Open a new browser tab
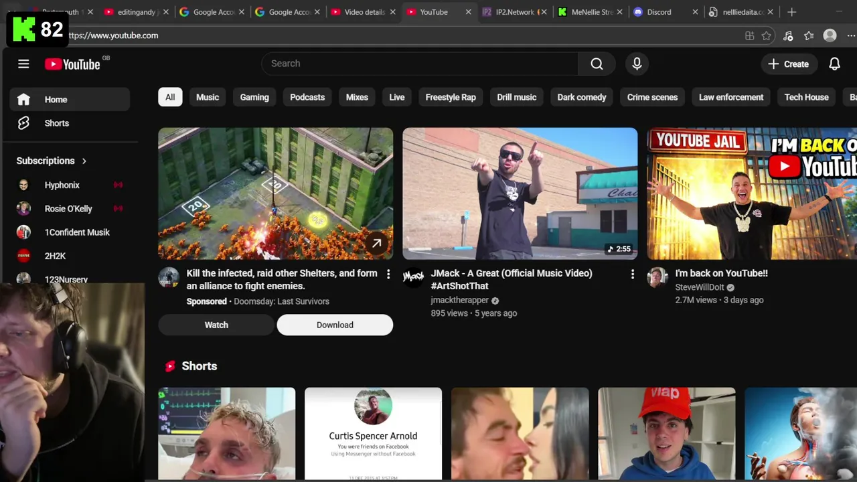The width and height of the screenshot is (857, 482). [x=792, y=12]
